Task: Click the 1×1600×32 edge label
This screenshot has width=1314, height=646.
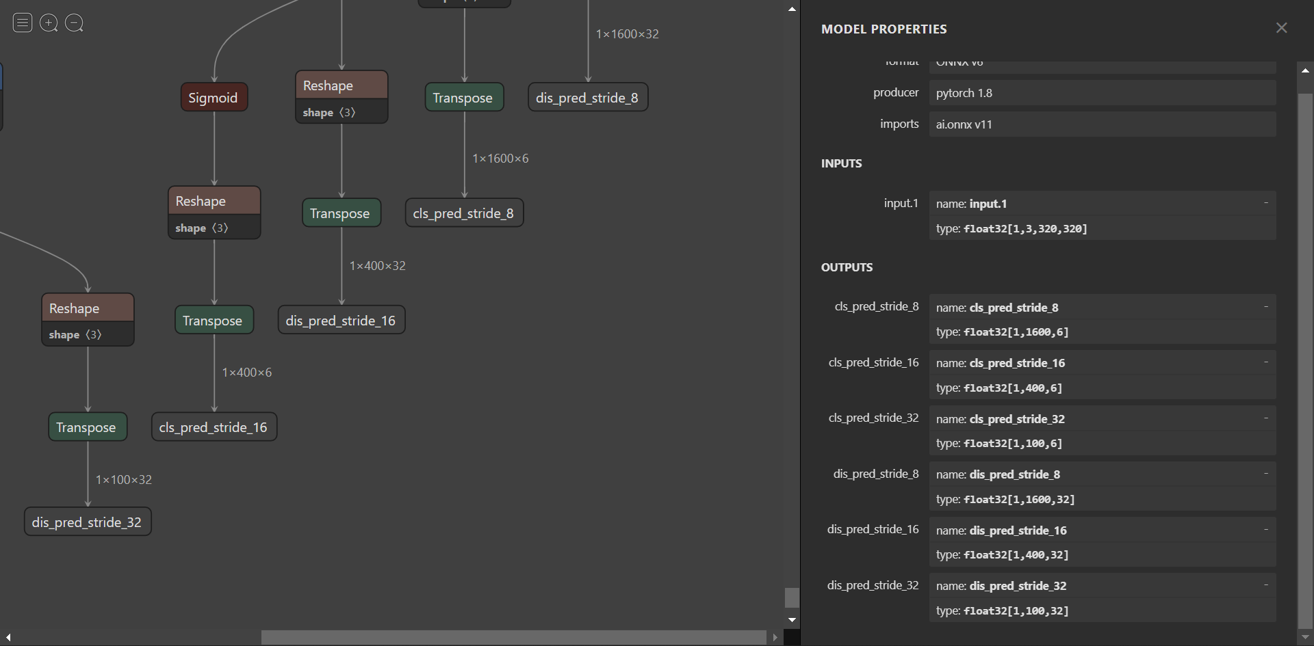Action: (x=628, y=34)
